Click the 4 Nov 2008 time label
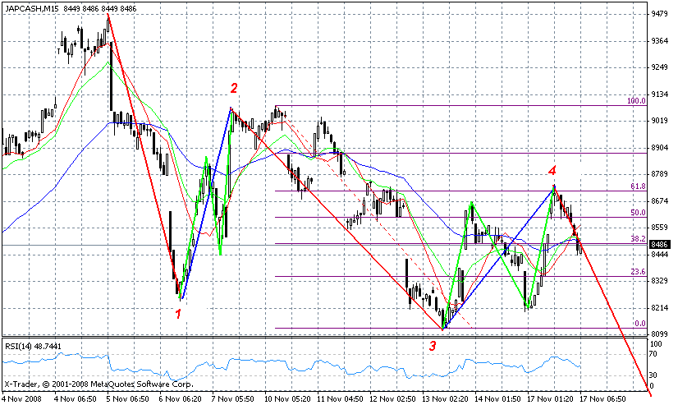The image size is (678, 405). (x=21, y=398)
